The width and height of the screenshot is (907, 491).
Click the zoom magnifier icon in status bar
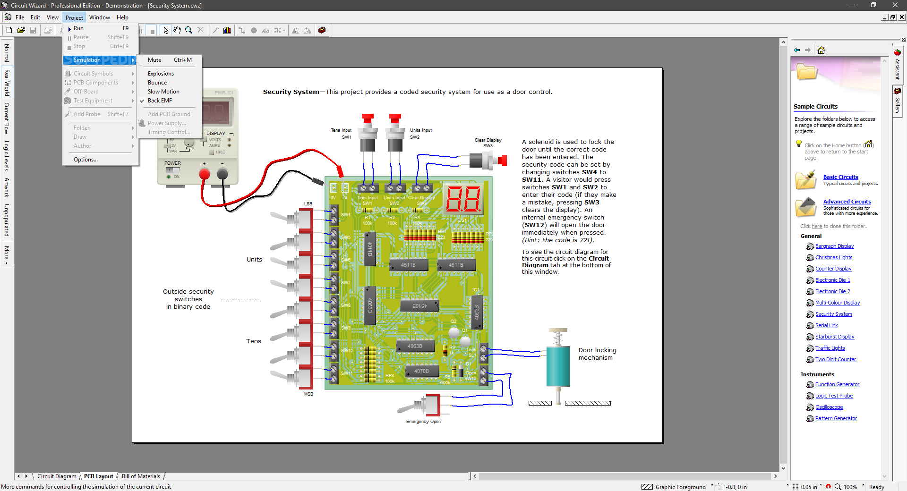point(838,487)
